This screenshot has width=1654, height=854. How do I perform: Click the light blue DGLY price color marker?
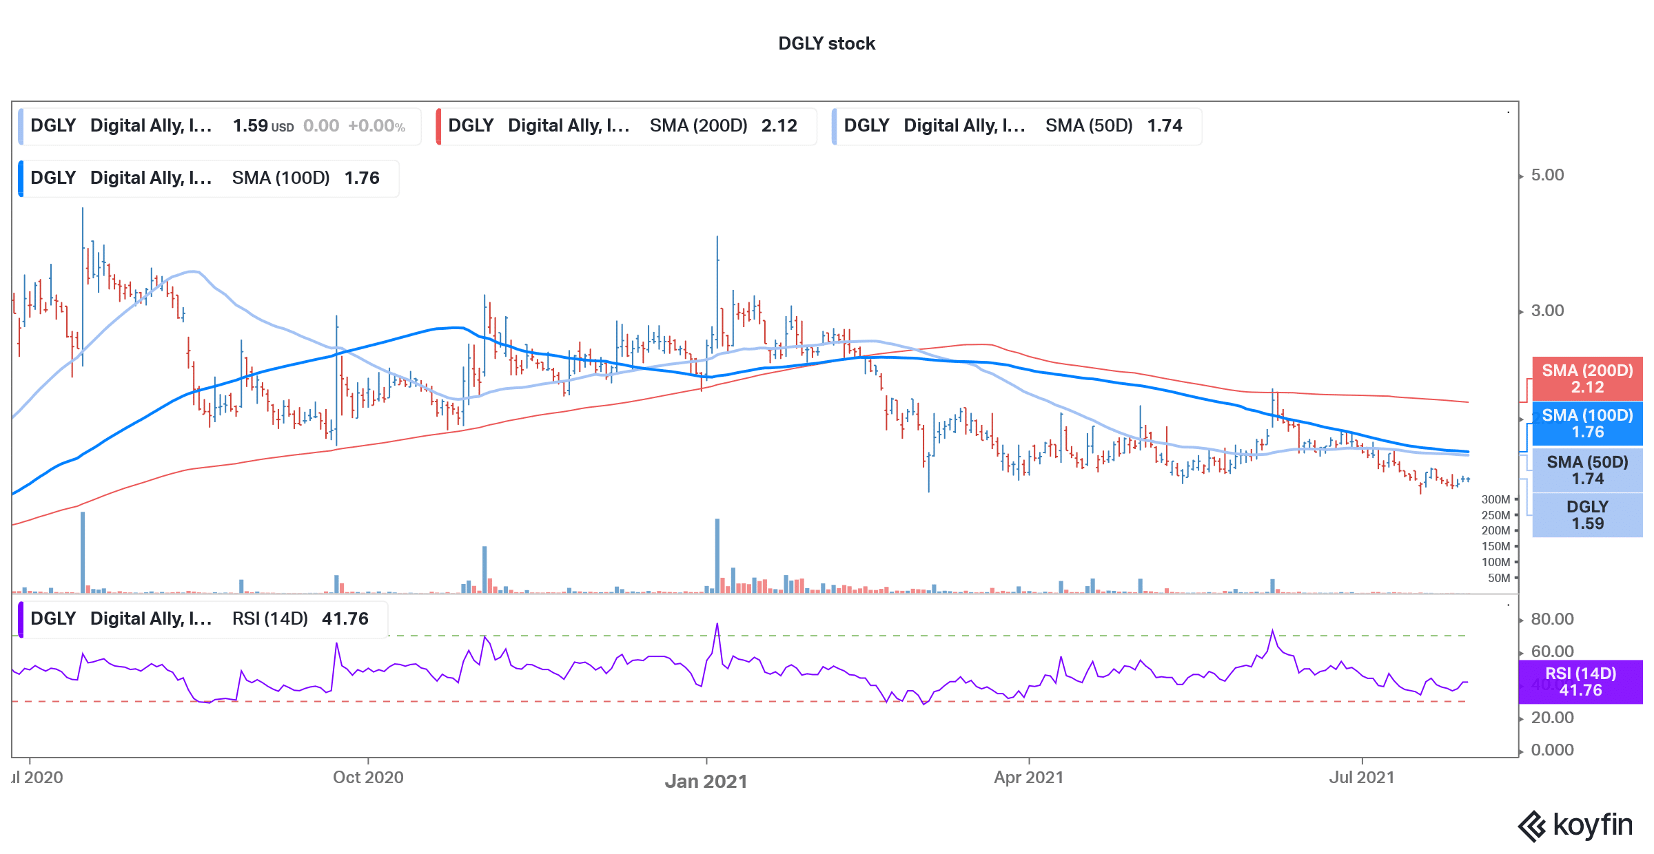click(x=21, y=126)
